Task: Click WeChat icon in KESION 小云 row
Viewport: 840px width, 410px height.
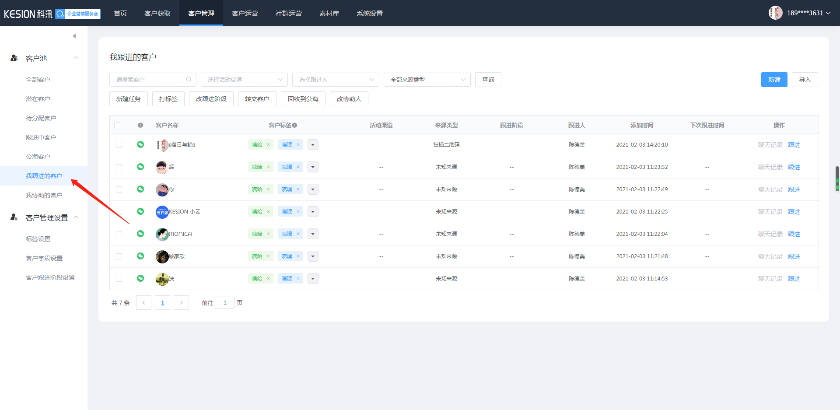Action: point(140,211)
